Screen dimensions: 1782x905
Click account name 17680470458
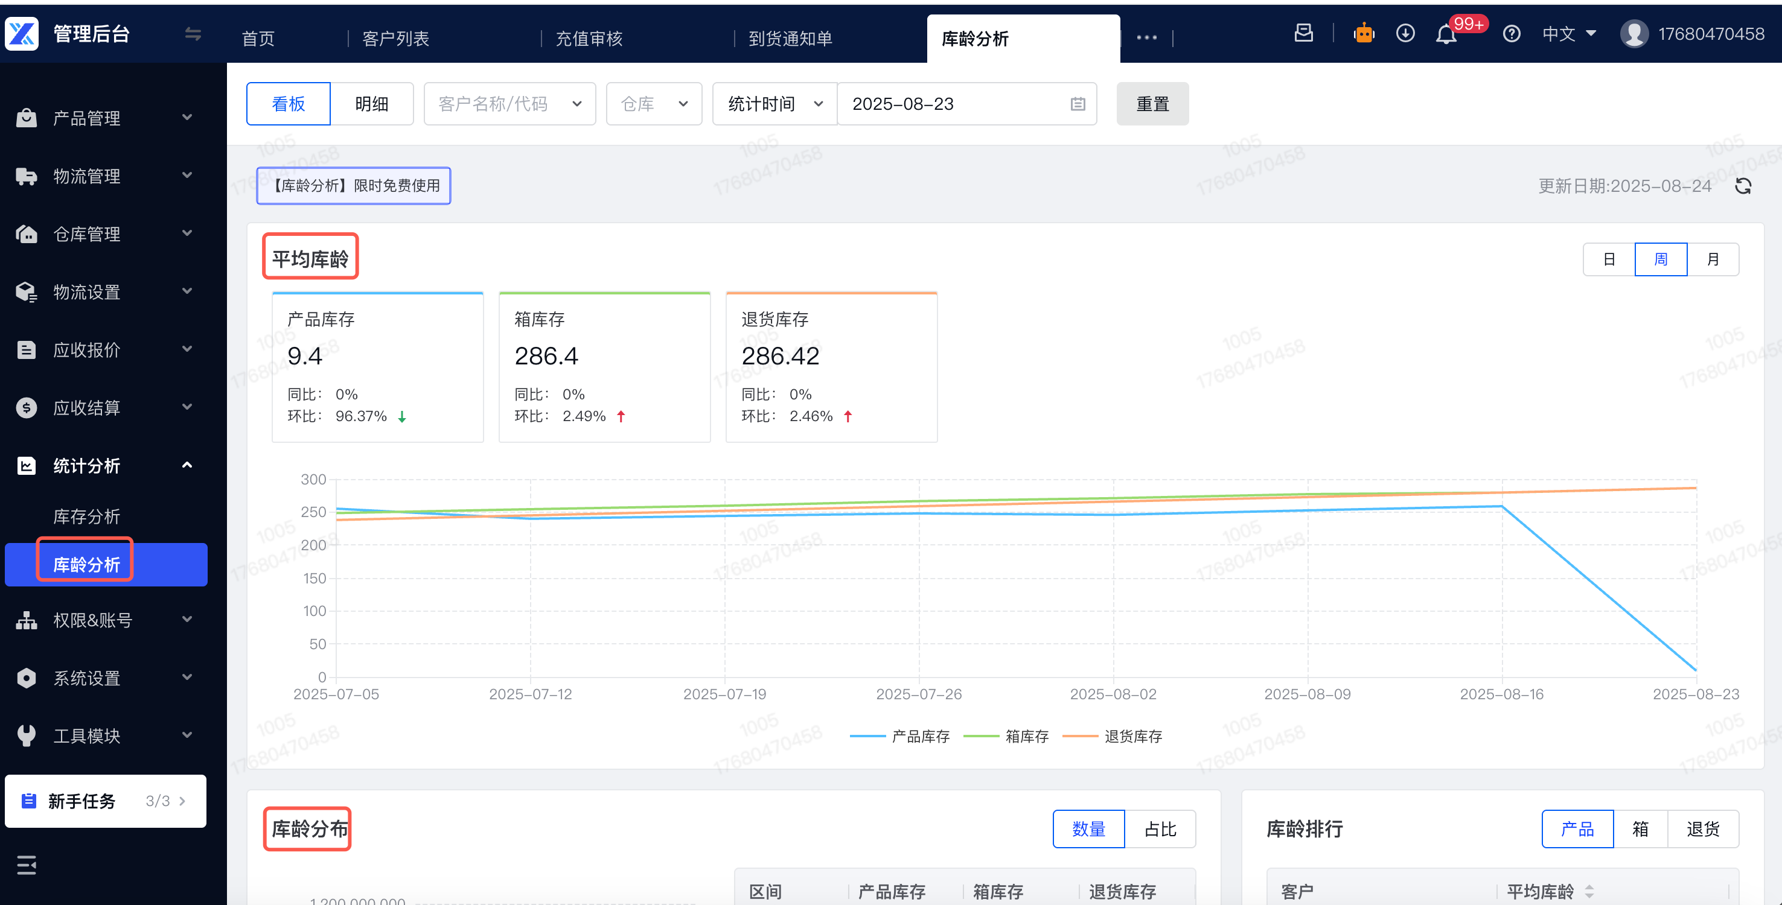(1711, 34)
